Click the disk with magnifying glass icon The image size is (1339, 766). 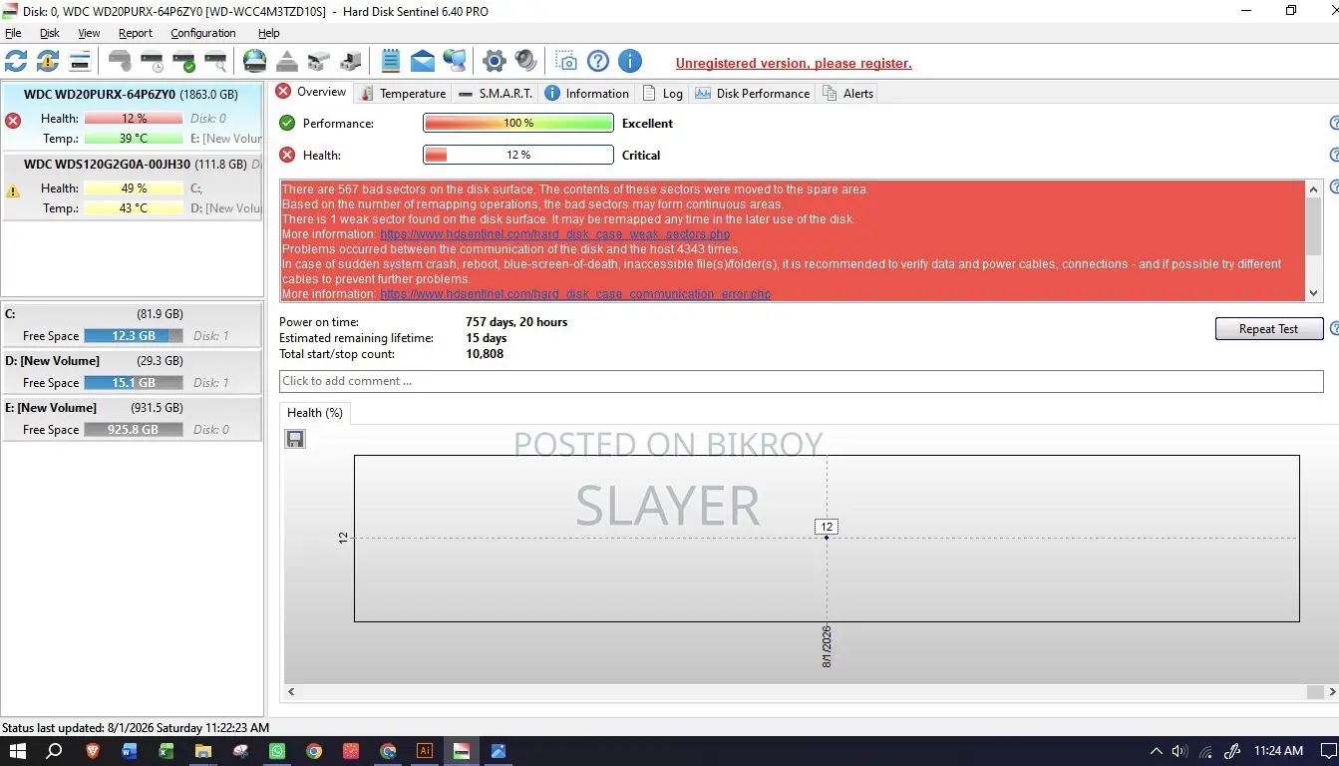tap(215, 62)
